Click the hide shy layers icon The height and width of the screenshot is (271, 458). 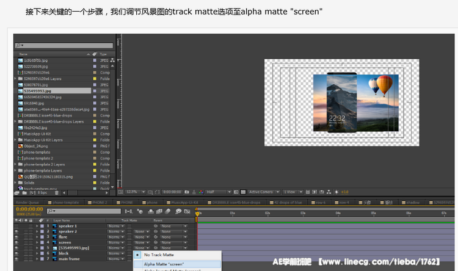pos(151,211)
